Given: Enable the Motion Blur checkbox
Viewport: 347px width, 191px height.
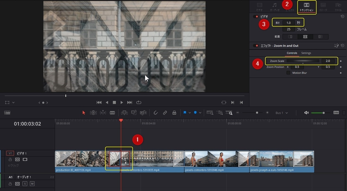Looking at the screenshot, I should coord(288,73).
